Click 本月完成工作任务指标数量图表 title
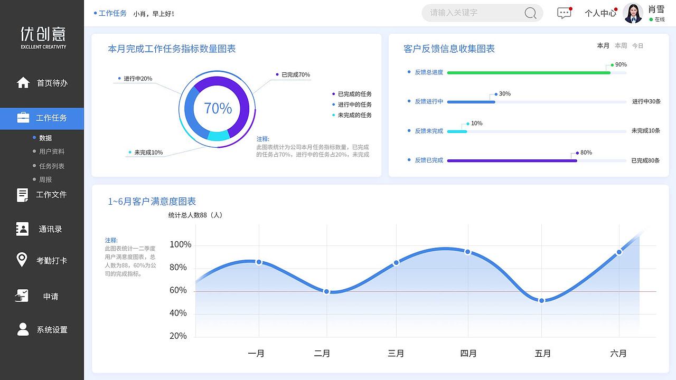 pyautogui.click(x=172, y=49)
